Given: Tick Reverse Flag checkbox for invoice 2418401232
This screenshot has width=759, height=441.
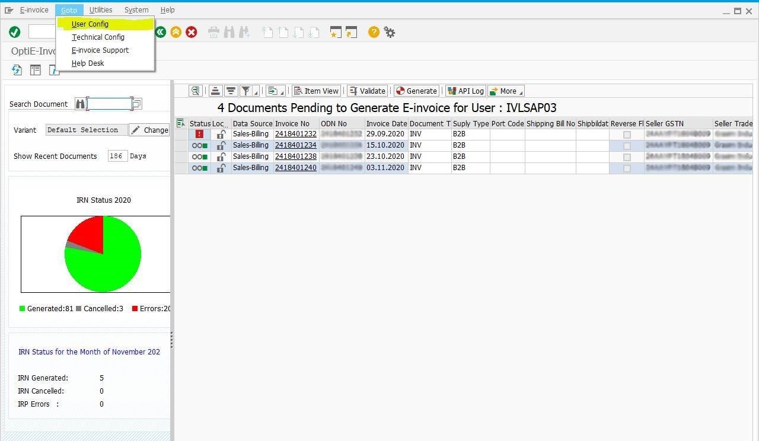Looking at the screenshot, I should [x=627, y=135].
